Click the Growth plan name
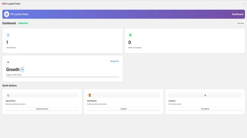The width and height of the screenshot is (247, 138). (13, 70)
